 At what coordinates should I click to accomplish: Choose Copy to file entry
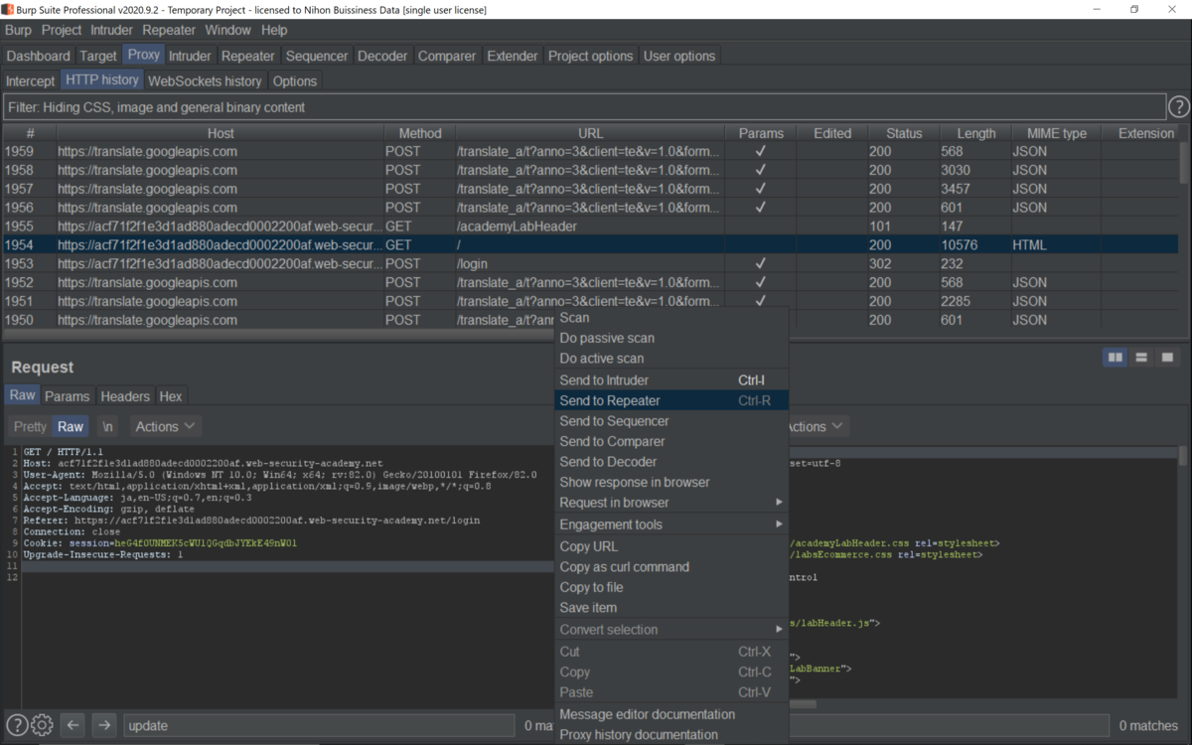671,587
